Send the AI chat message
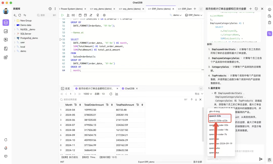This screenshot has width=273, height=164. click(x=261, y=159)
